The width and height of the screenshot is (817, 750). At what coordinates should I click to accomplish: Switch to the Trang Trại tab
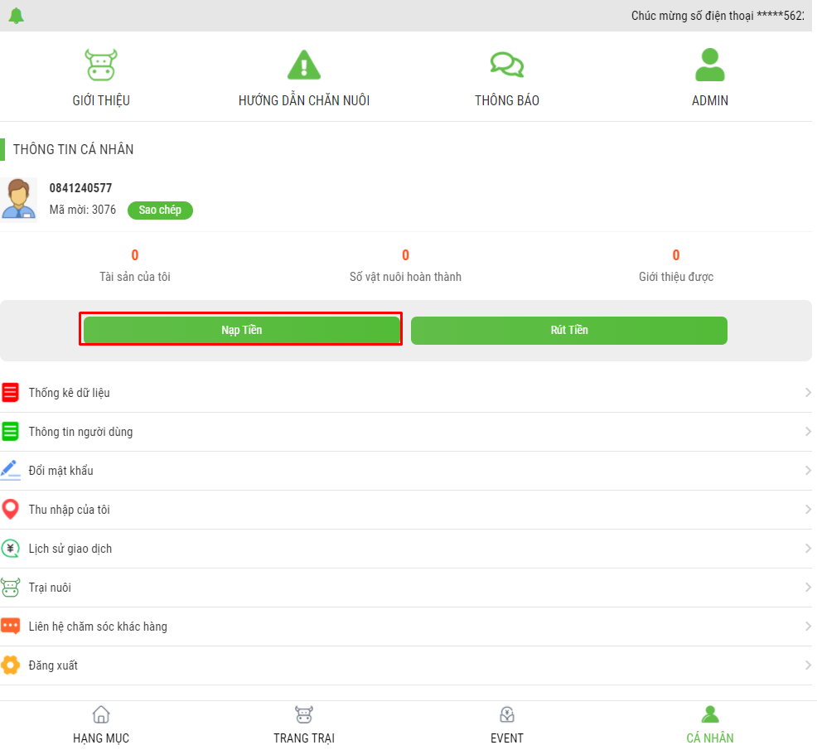304,725
